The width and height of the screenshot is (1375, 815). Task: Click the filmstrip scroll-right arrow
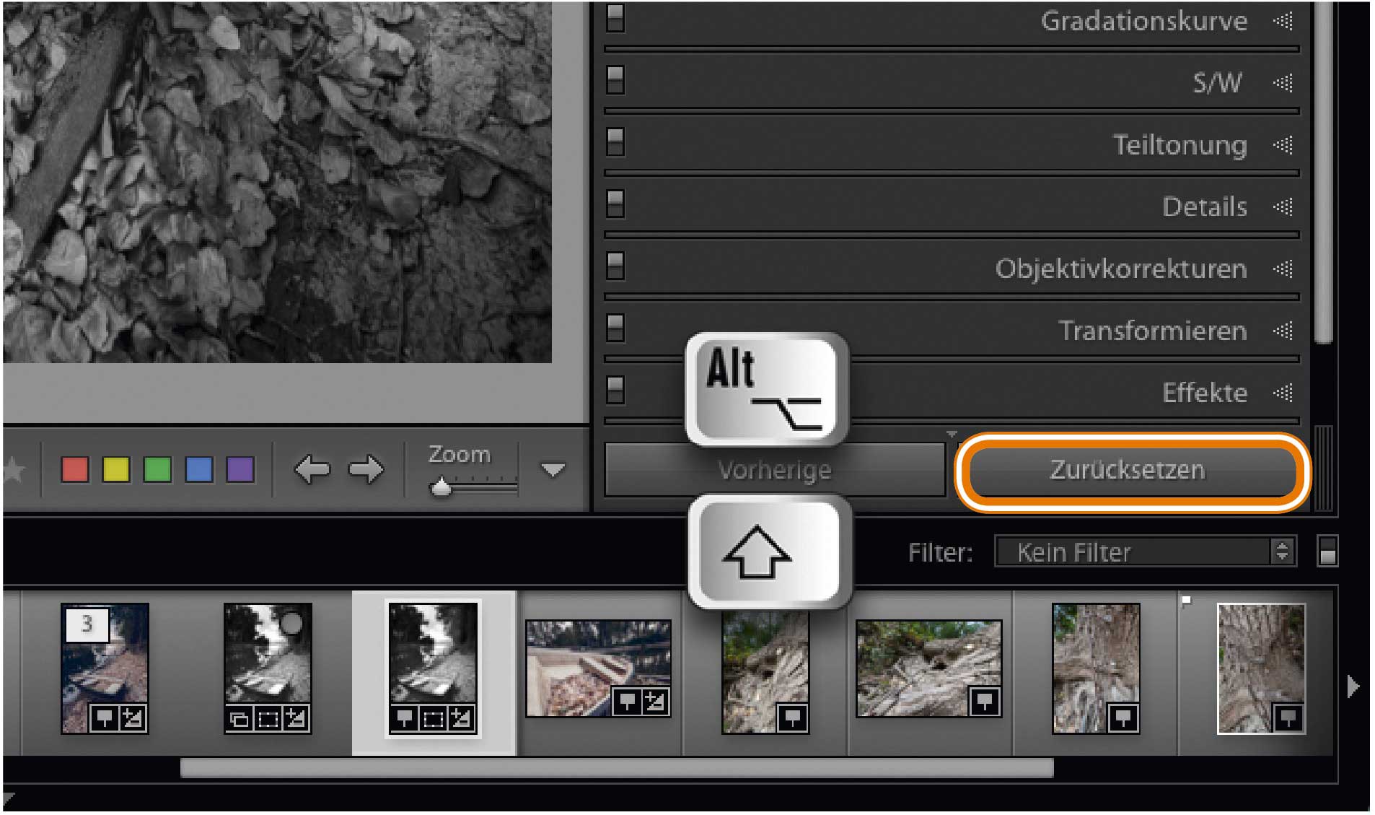(x=1353, y=687)
